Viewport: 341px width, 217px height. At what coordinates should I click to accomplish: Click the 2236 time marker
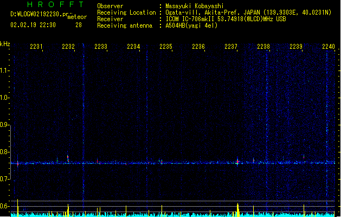[x=198, y=46]
